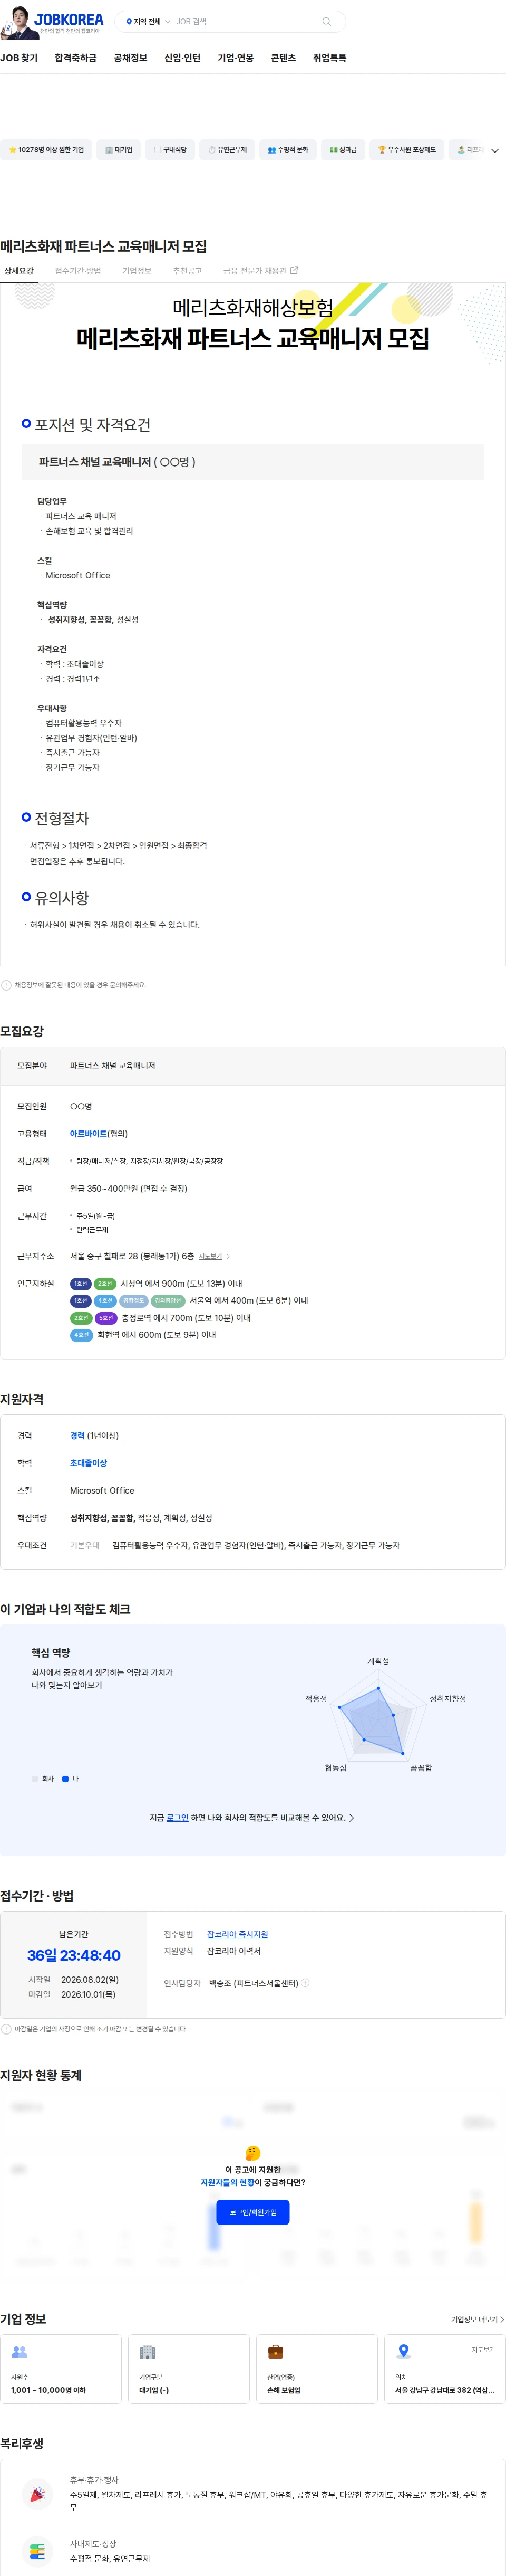This screenshot has height=2576, width=506.
Task: Click the search magnifier icon
Action: click(325, 21)
